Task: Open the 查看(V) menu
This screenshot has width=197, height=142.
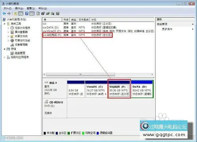Action: pyautogui.click(x=31, y=8)
